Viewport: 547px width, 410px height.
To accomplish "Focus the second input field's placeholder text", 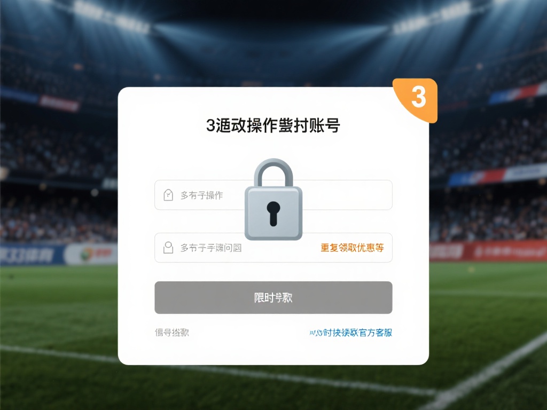I will coord(210,247).
